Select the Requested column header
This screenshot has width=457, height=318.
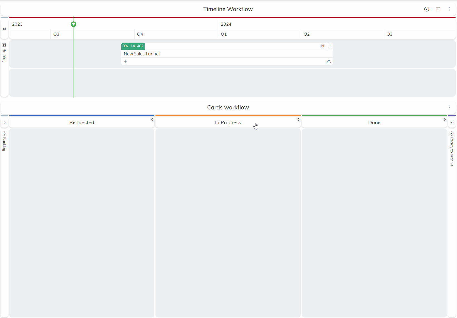tap(82, 123)
